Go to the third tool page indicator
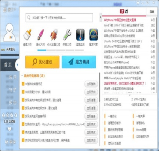 pos(61,50)
